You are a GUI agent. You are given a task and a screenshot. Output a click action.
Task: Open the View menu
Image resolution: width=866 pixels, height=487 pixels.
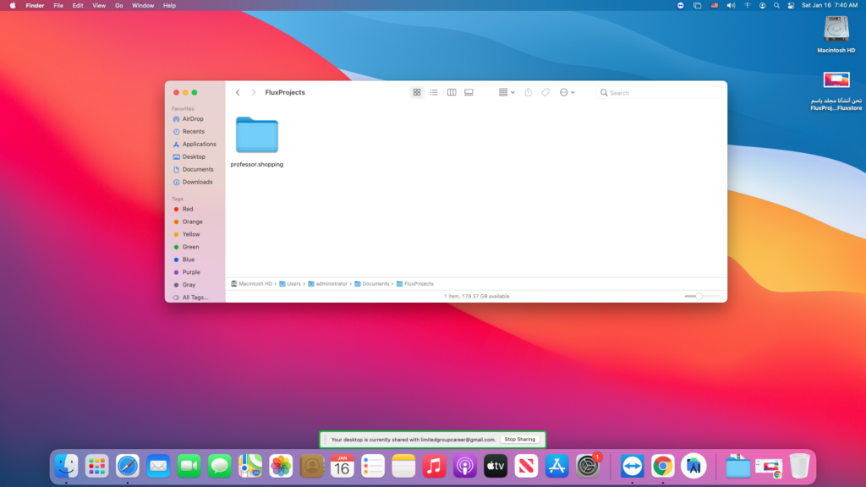coord(99,6)
